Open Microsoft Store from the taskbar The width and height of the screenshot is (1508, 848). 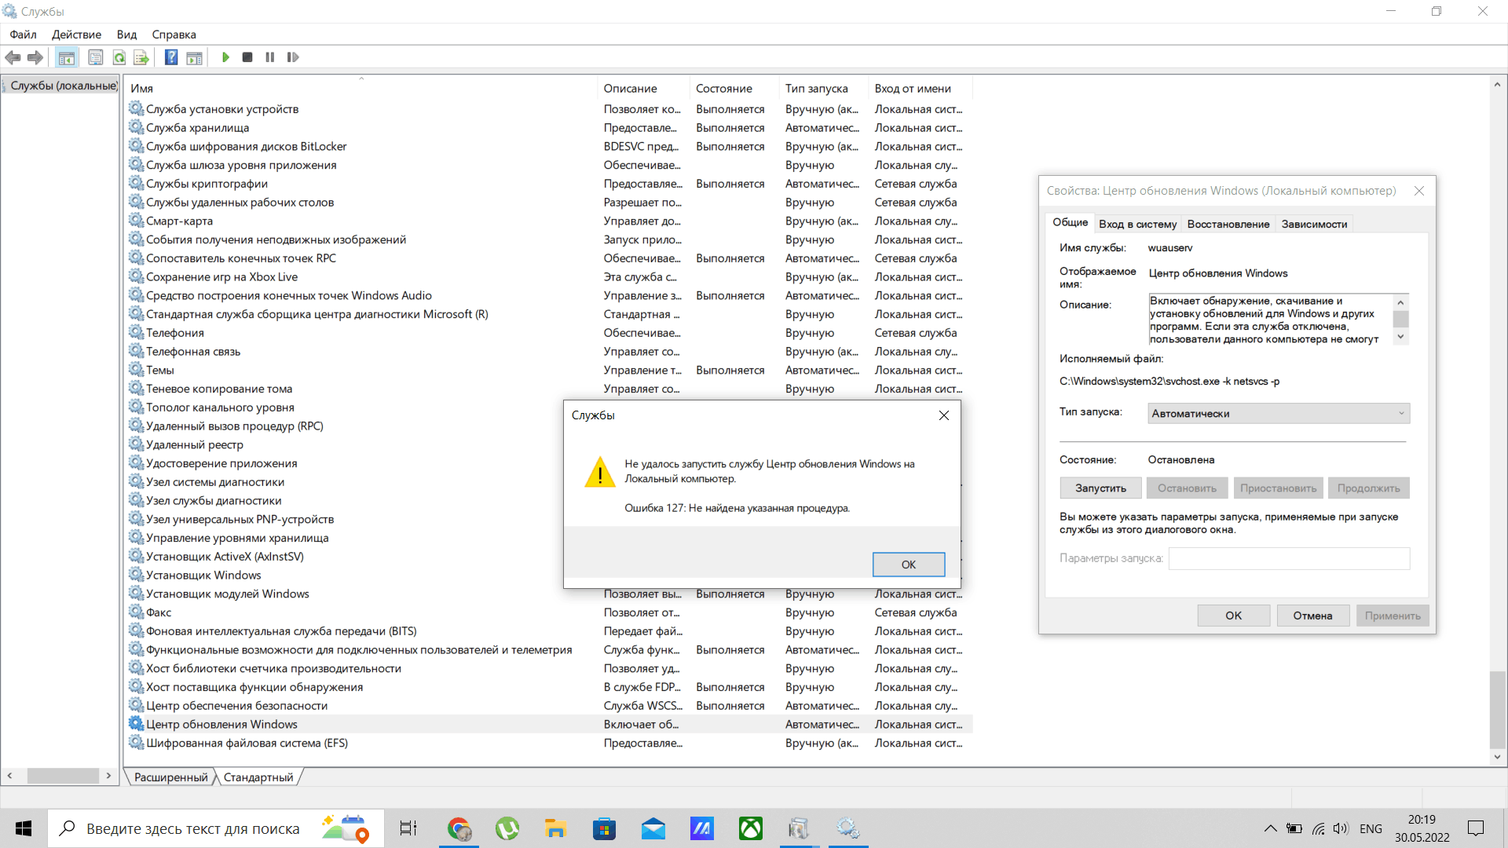point(604,828)
